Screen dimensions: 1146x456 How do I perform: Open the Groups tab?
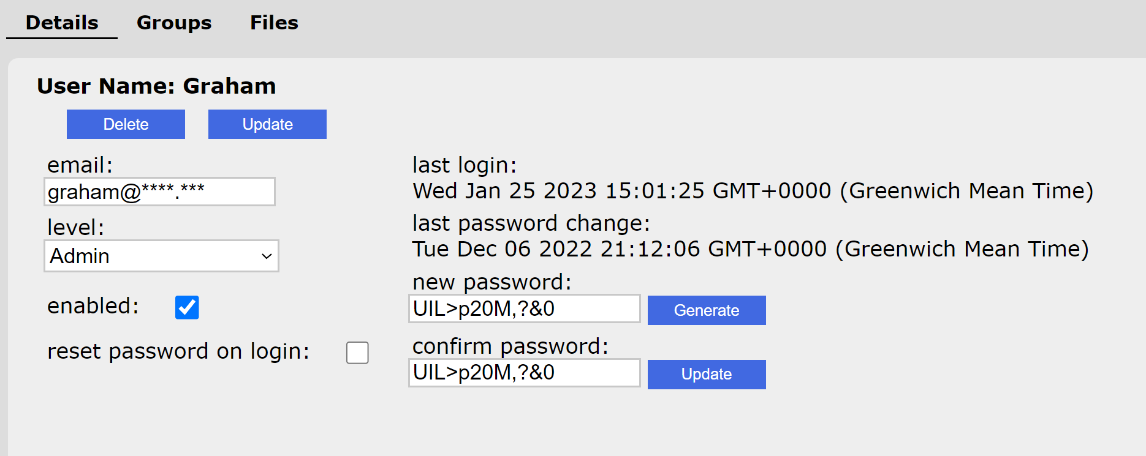point(174,23)
